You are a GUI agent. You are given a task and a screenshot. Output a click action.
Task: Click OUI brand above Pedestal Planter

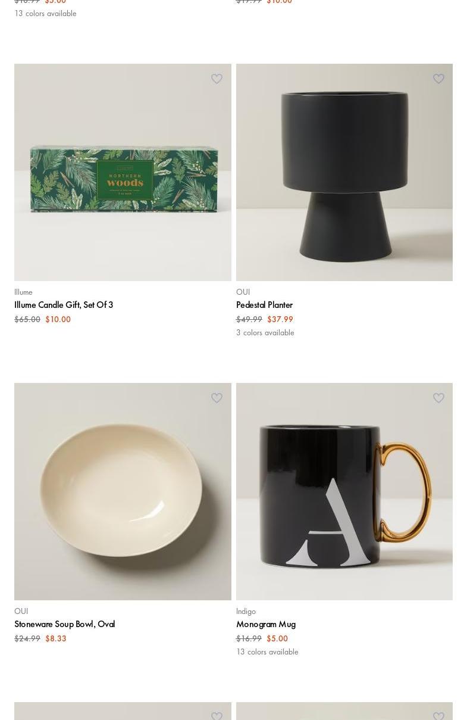243,292
